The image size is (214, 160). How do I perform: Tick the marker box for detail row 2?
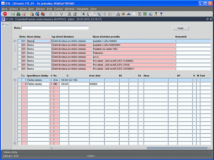pyautogui.click(x=19, y=84)
